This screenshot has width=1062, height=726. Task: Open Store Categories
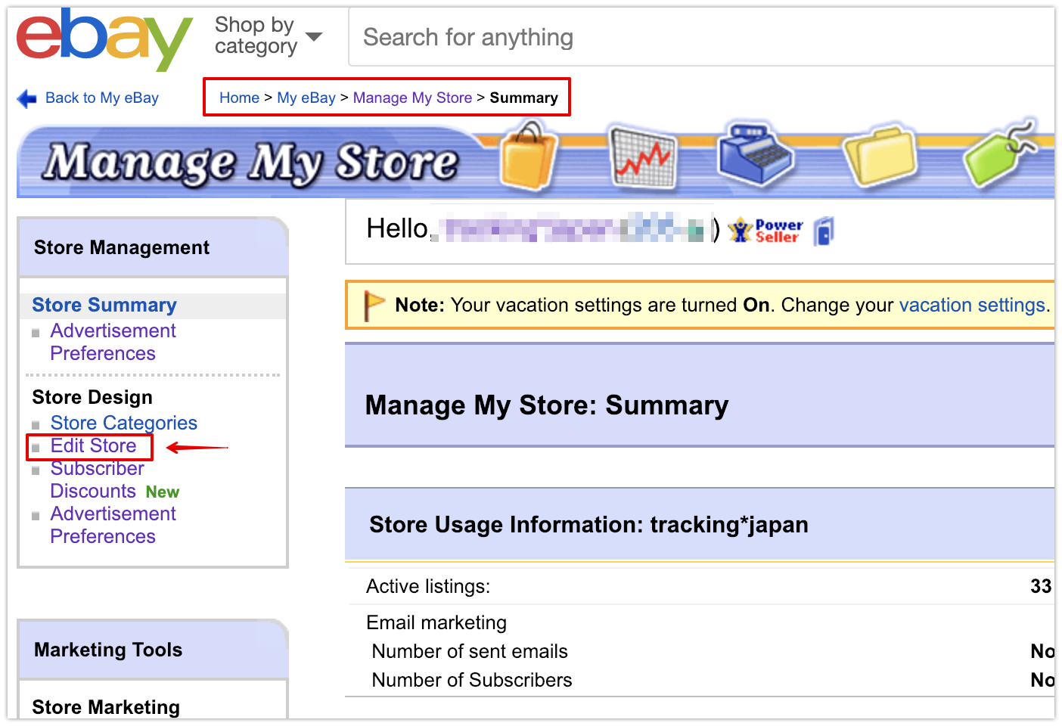pyautogui.click(x=123, y=423)
